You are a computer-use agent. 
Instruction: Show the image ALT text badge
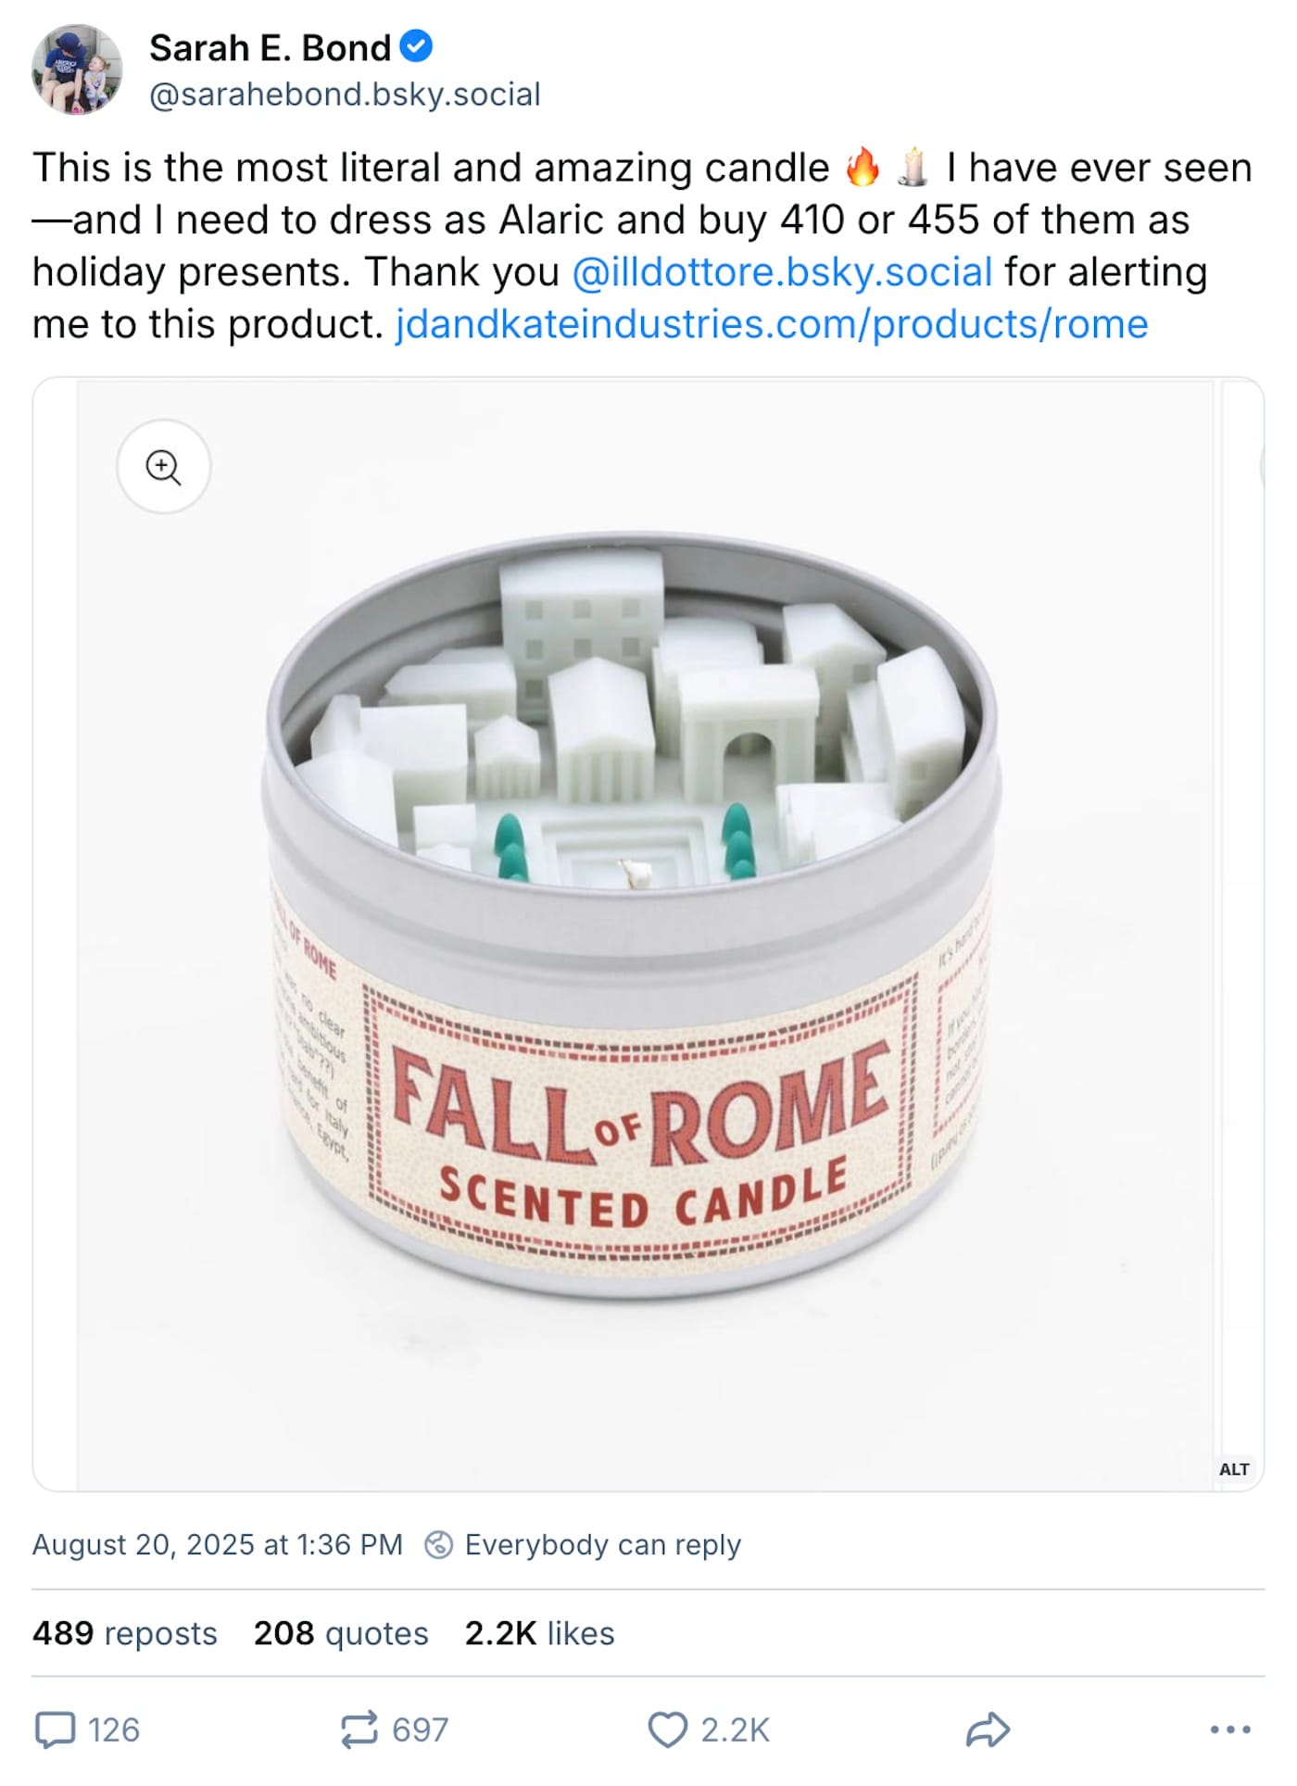(x=1234, y=1469)
